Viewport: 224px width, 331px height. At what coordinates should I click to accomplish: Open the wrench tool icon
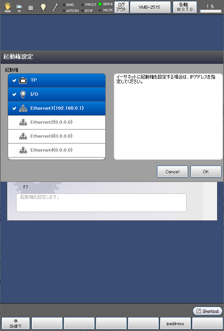[x=55, y=7]
